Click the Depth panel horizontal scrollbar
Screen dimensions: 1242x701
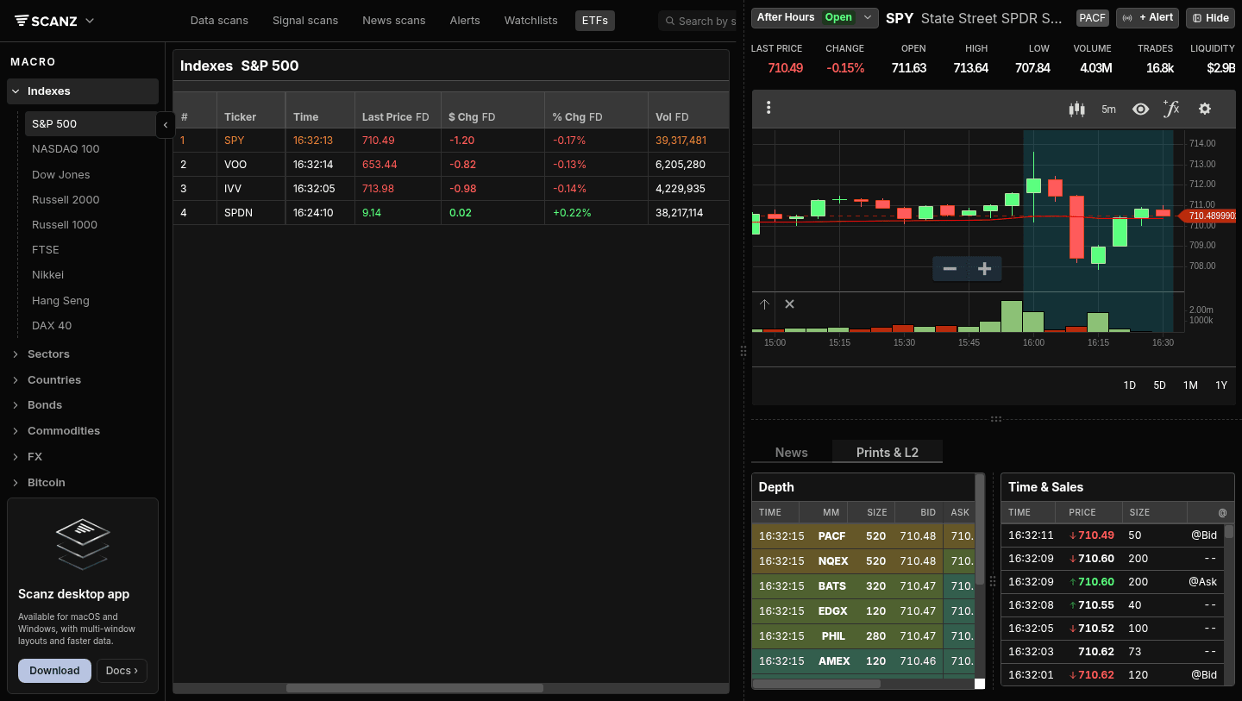[817, 684]
